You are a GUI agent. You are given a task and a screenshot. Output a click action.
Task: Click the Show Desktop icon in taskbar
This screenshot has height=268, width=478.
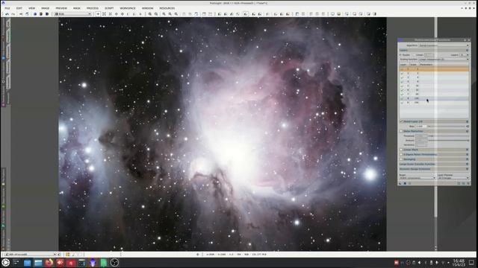471,262
